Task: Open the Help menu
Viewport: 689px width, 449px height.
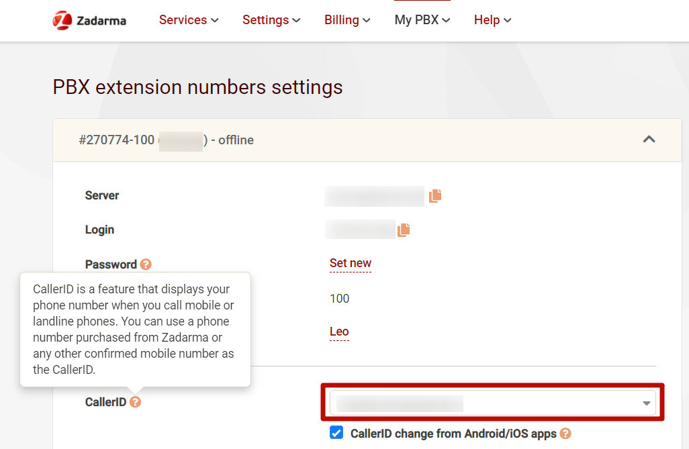Action: 492,20
